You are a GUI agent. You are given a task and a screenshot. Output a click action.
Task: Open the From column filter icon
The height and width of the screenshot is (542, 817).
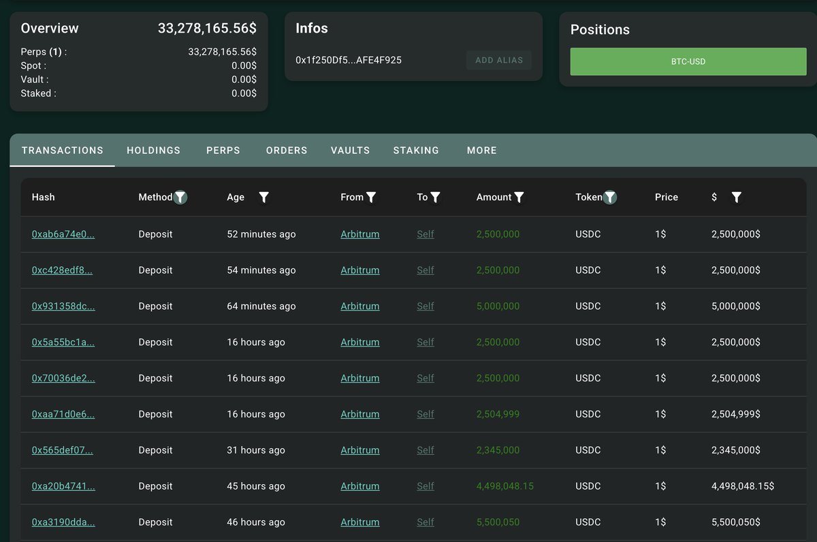[x=371, y=197]
